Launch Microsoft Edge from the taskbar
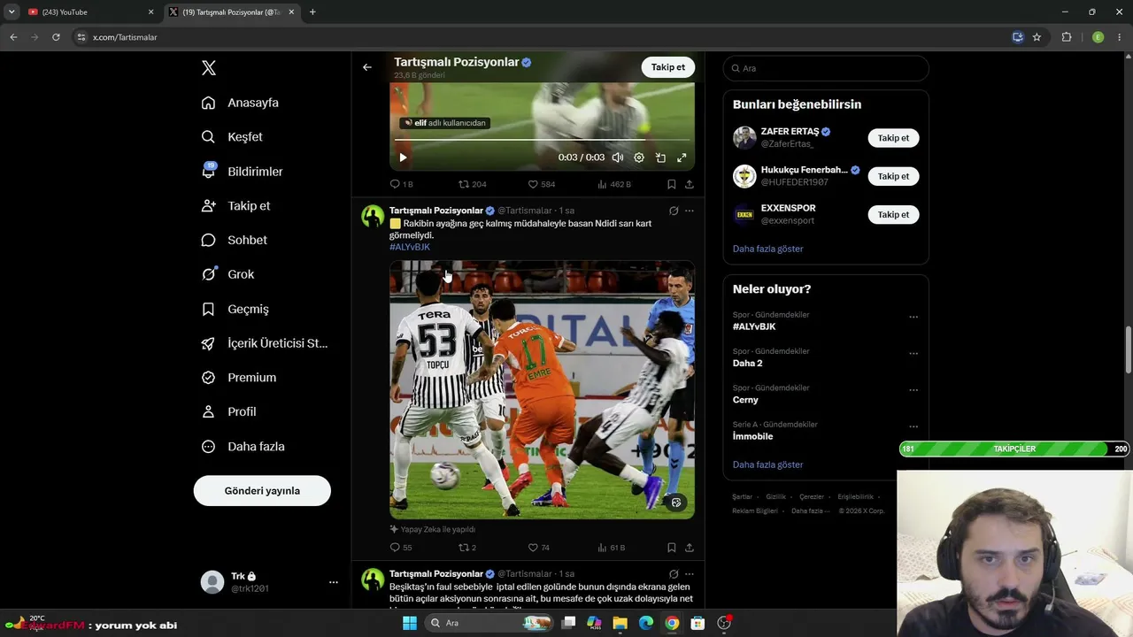 pos(646,623)
